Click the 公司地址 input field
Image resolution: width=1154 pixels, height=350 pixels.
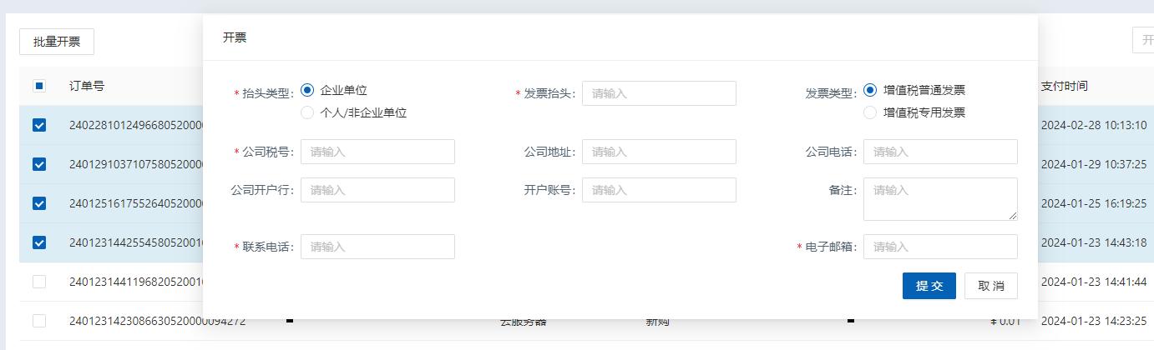(659, 152)
